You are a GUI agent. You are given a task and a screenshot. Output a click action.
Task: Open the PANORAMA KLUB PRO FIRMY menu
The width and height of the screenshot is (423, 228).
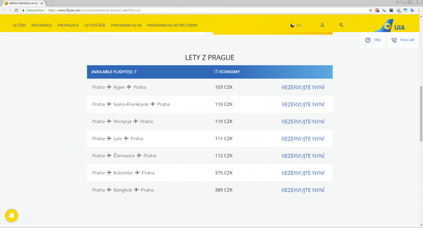(x=172, y=25)
